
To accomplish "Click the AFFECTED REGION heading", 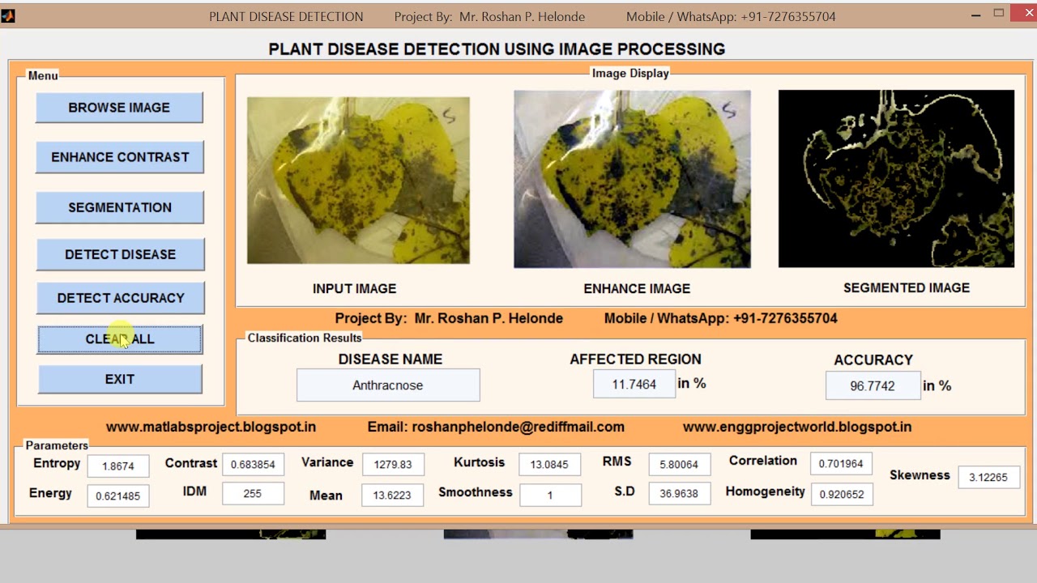I will click(635, 359).
